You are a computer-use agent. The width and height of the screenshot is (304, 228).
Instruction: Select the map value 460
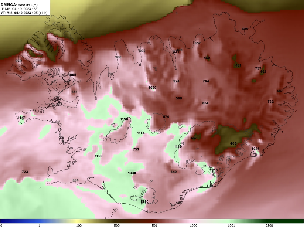point(207,58)
